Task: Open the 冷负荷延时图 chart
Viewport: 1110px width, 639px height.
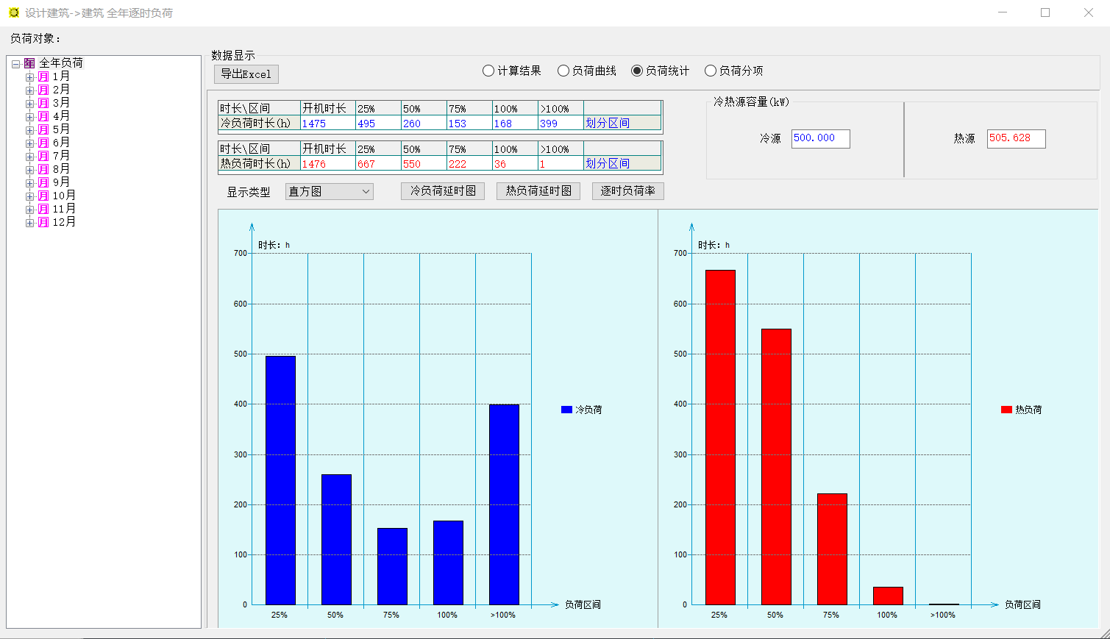Action: 443,191
